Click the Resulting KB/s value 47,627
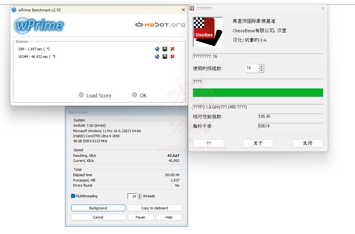Screen dimensions: 355x234 coord(173,156)
